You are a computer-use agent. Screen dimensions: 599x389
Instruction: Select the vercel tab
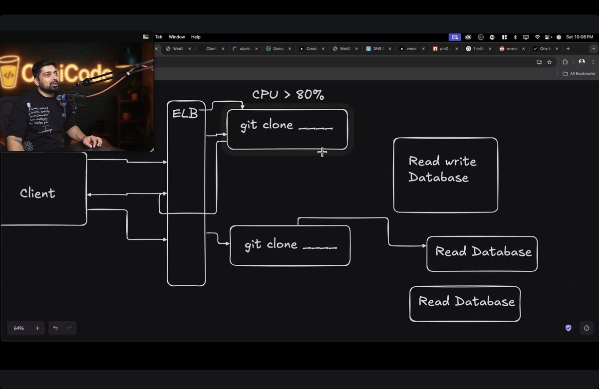(x=410, y=48)
